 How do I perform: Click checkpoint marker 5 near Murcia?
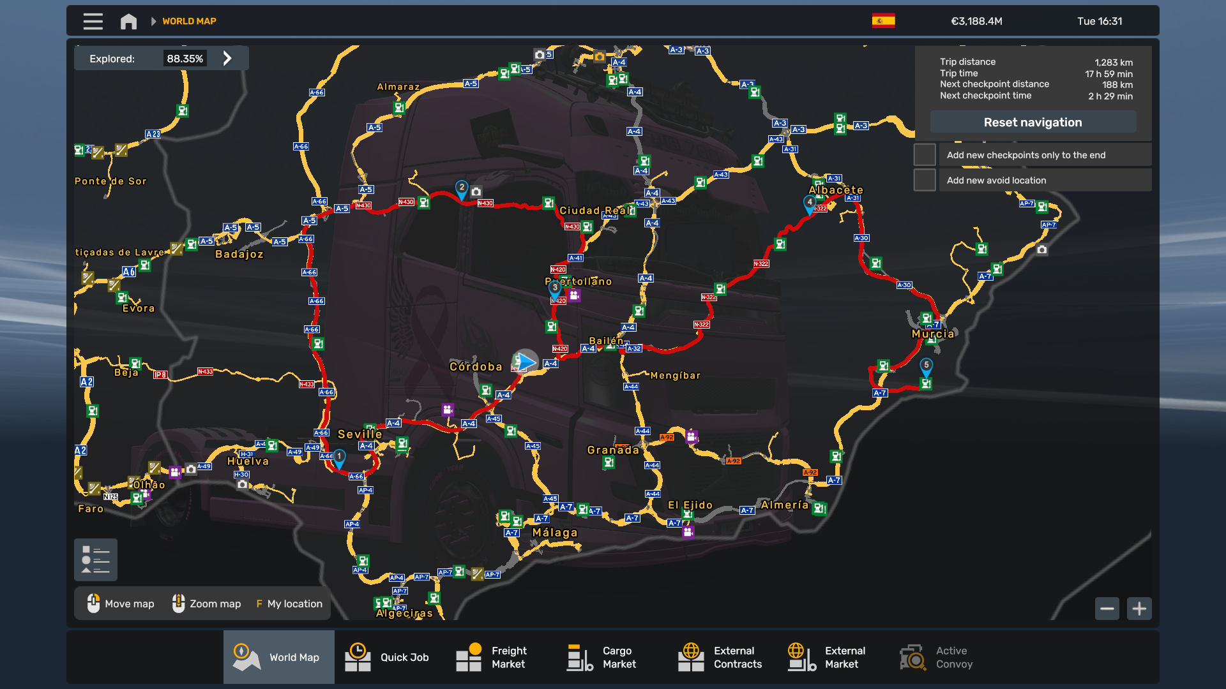(926, 366)
